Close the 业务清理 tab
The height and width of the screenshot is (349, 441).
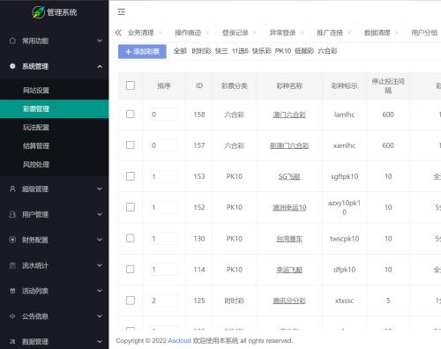[x=161, y=33]
